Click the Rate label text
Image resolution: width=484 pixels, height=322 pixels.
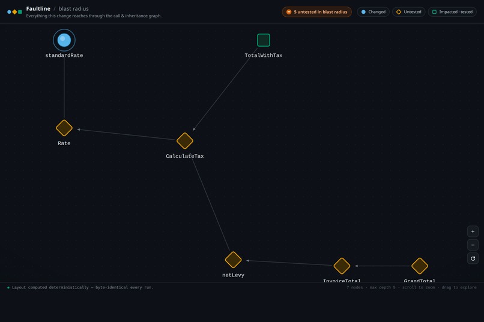point(64,143)
